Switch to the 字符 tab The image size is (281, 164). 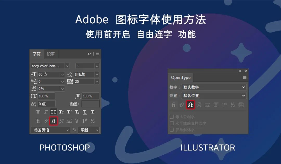pyautogui.click(x=37, y=54)
